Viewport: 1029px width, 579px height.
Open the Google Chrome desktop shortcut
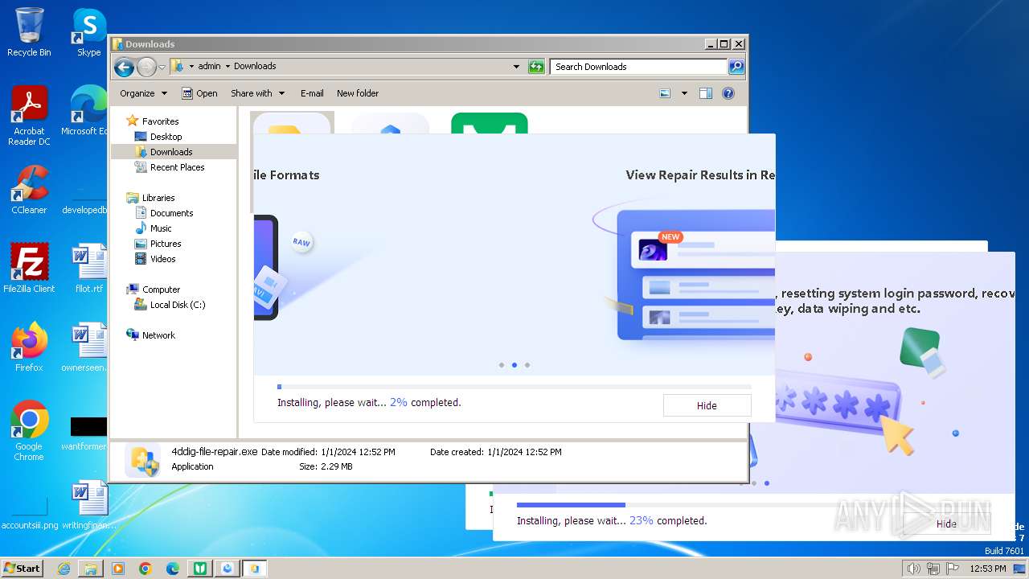pyautogui.click(x=29, y=431)
